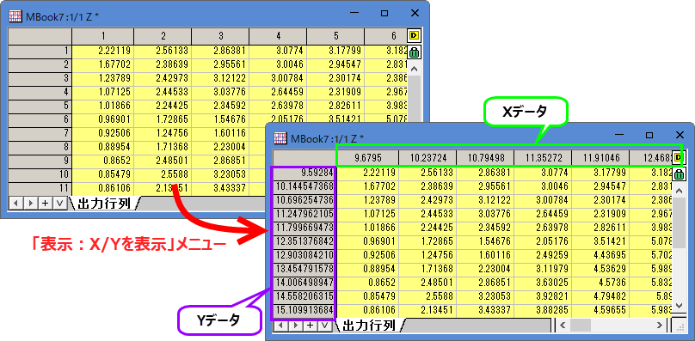Viewport: 695px width, 341px height.
Task: Click the vertical scrollbar down arrow in front window
Action: pos(679,305)
